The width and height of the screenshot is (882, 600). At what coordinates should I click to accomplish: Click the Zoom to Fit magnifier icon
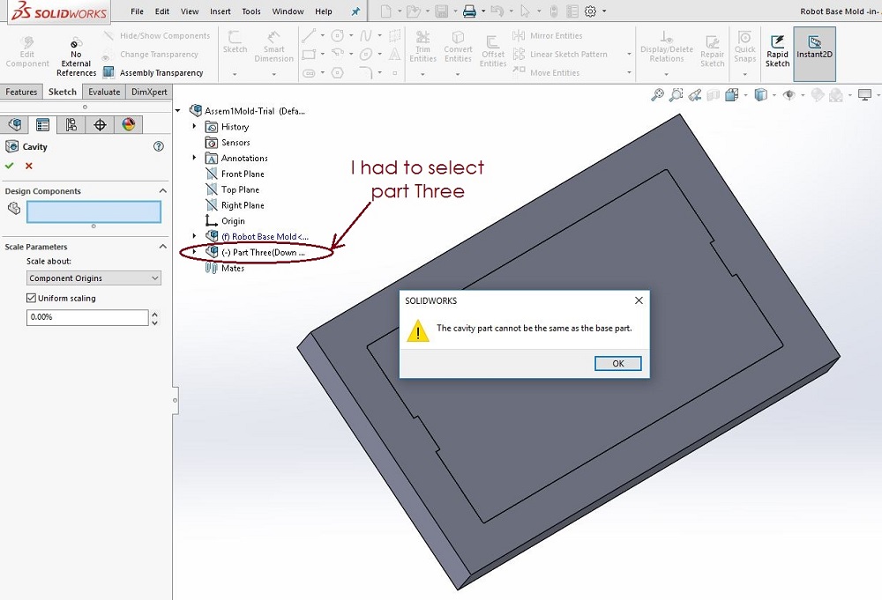657,95
